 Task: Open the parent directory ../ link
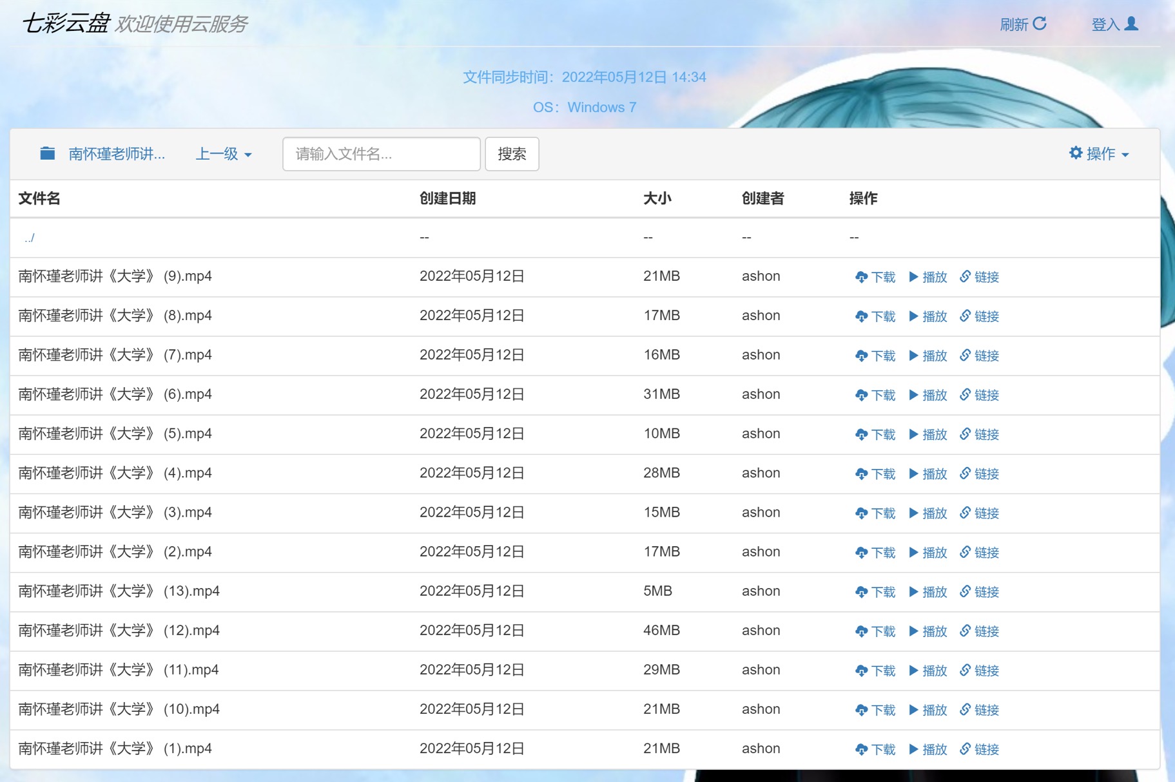point(29,238)
